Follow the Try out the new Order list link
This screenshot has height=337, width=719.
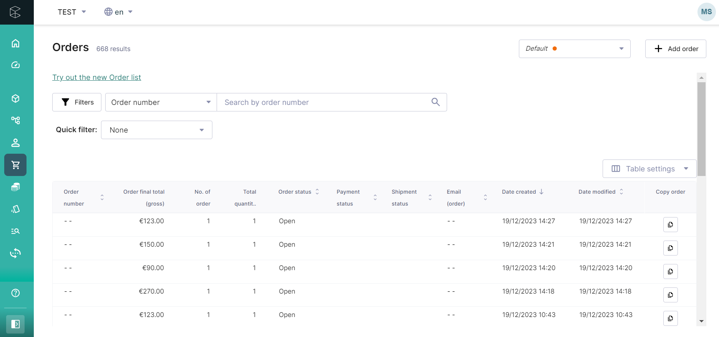(97, 77)
